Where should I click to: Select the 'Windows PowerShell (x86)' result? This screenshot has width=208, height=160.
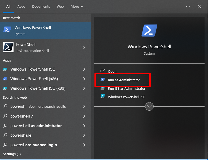click(46, 79)
